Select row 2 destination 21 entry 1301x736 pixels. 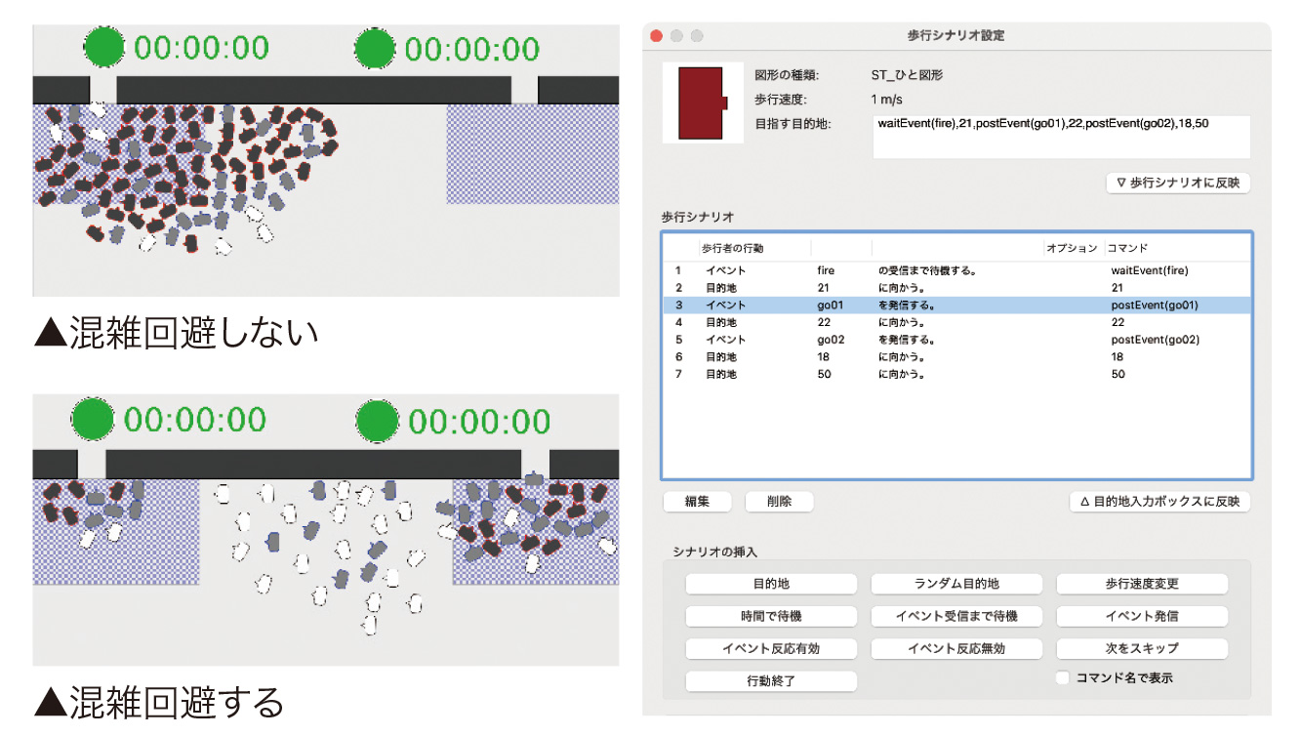click(x=956, y=288)
